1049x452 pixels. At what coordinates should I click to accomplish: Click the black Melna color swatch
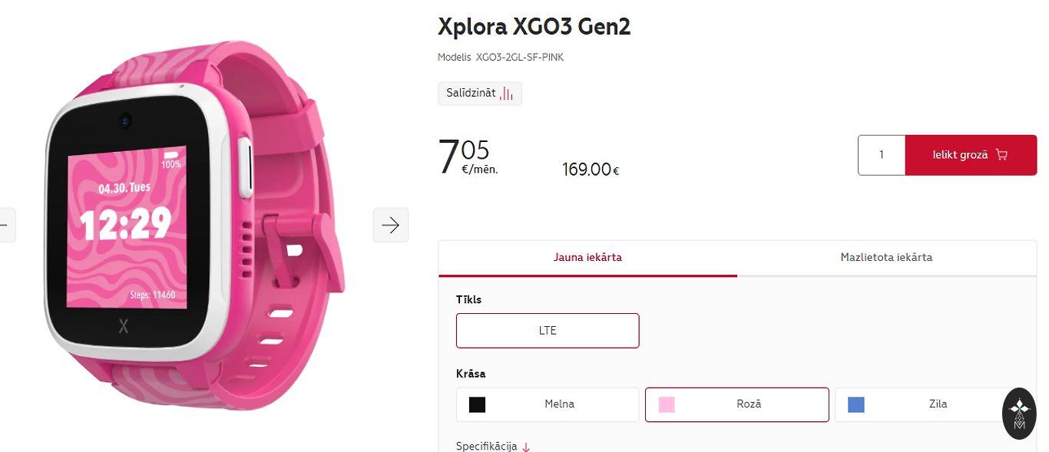[477, 404]
